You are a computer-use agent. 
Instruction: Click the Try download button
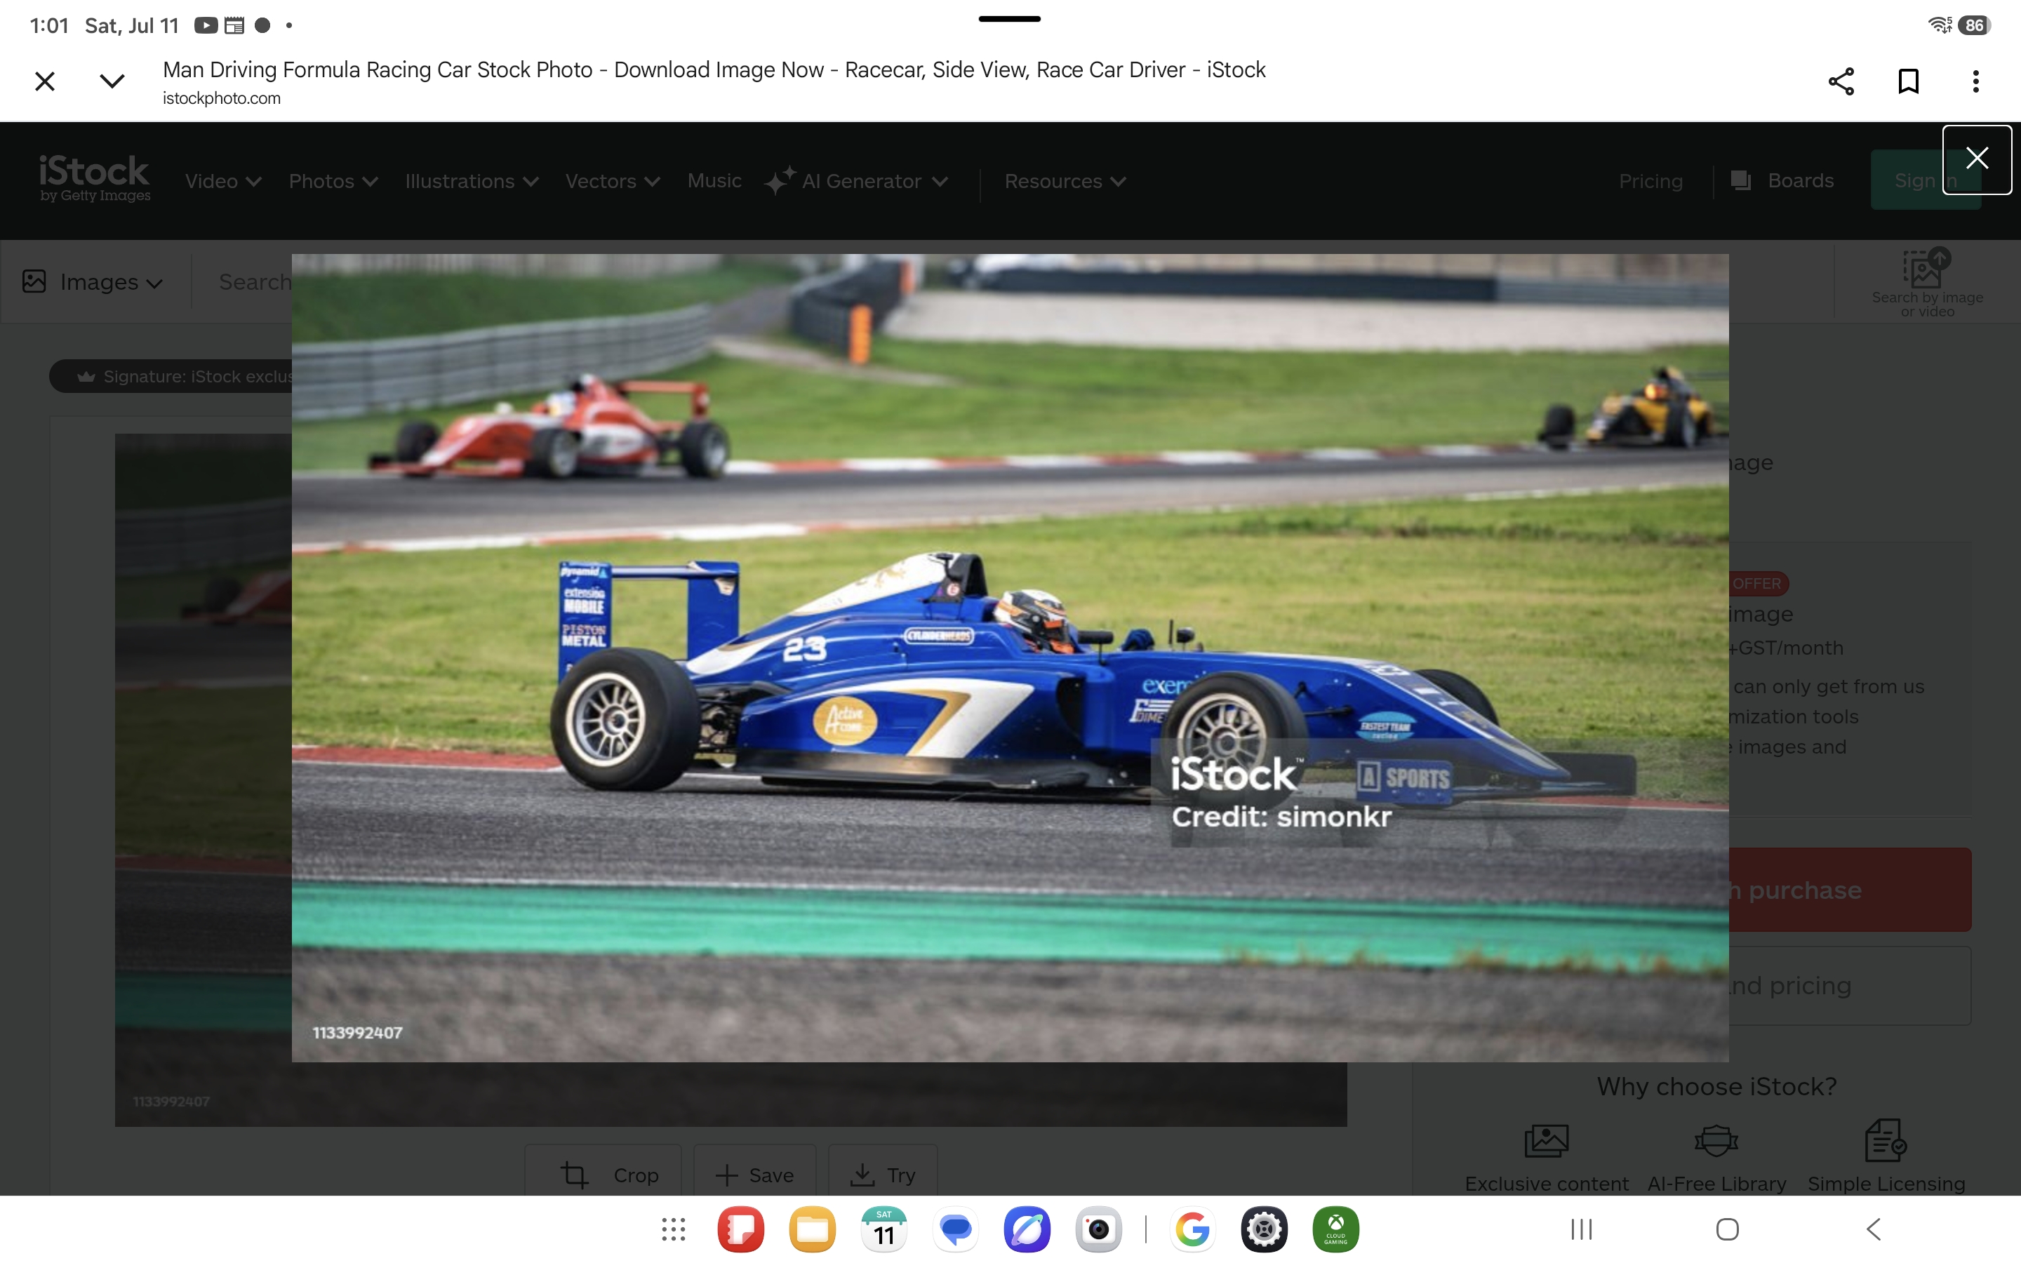point(883,1175)
